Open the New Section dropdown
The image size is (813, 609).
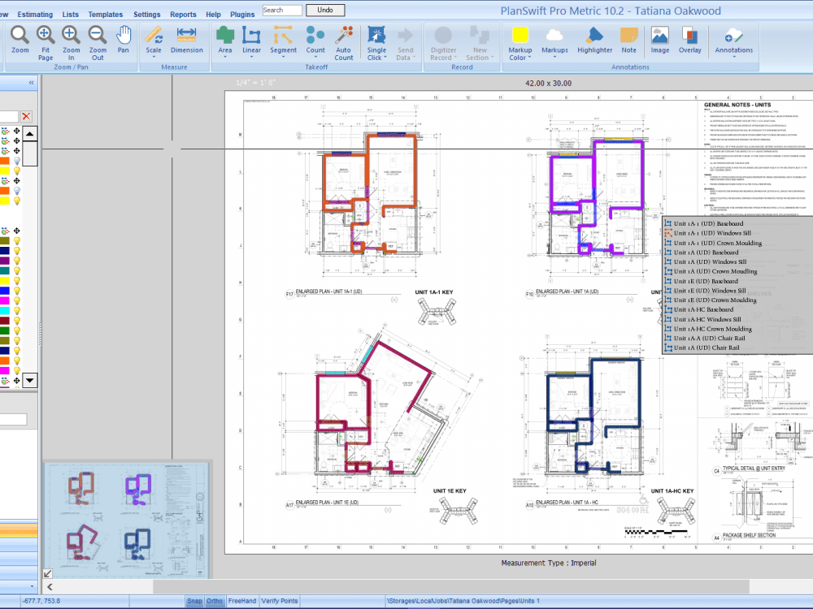(x=492, y=58)
